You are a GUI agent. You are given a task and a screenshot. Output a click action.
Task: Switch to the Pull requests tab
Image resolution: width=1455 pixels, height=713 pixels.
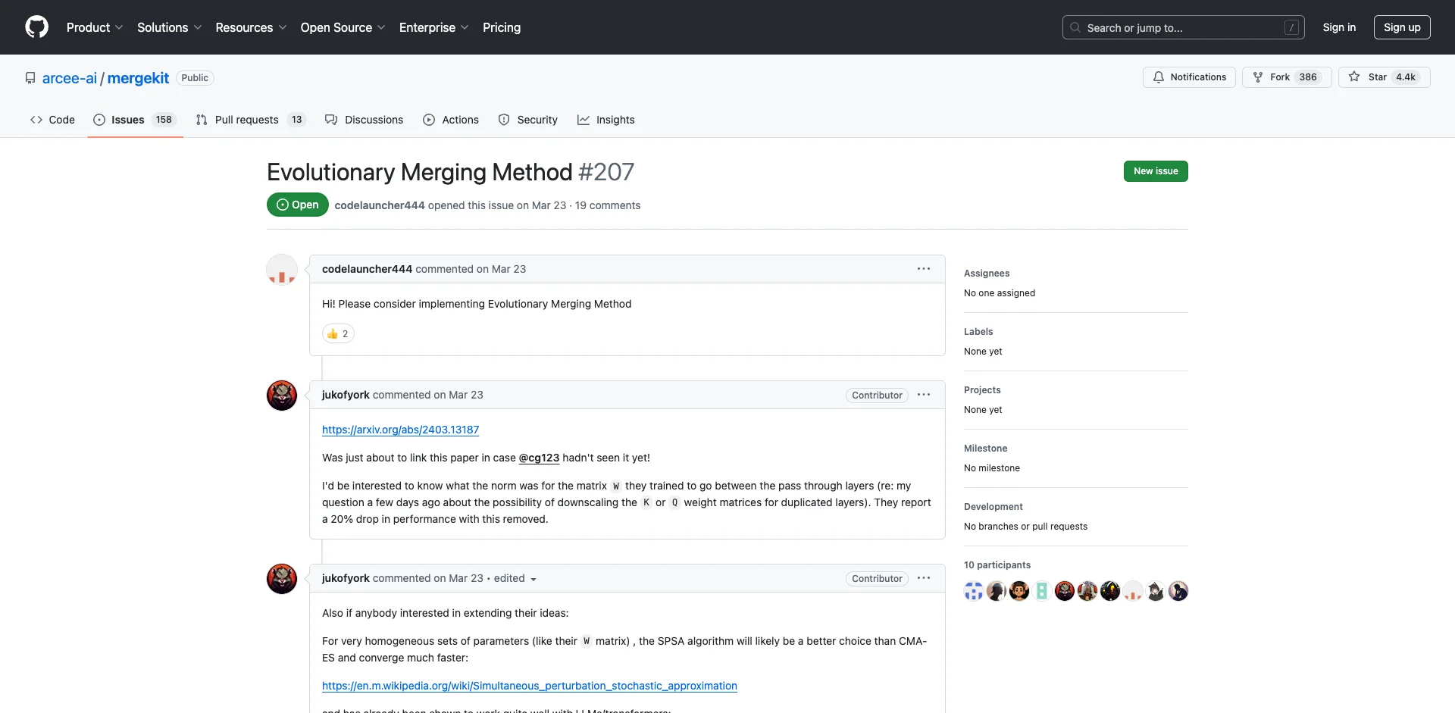tap(250, 120)
